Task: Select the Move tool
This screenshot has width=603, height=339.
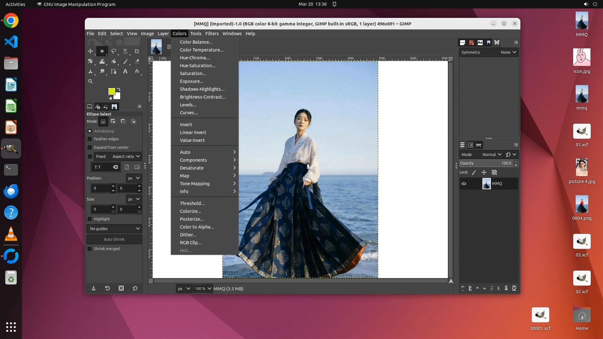Action: [90, 51]
